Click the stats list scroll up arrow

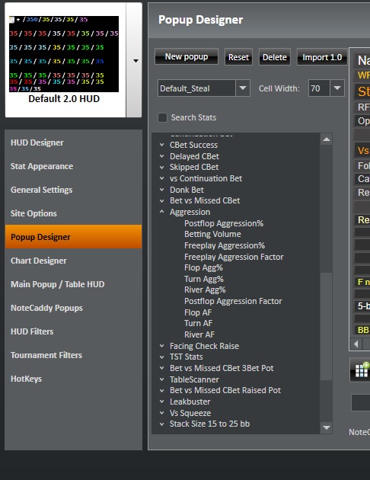pos(327,139)
